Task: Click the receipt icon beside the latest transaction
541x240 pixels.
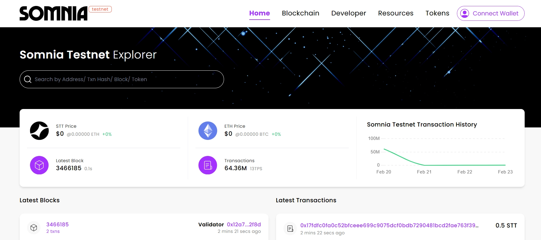Action: (x=290, y=228)
